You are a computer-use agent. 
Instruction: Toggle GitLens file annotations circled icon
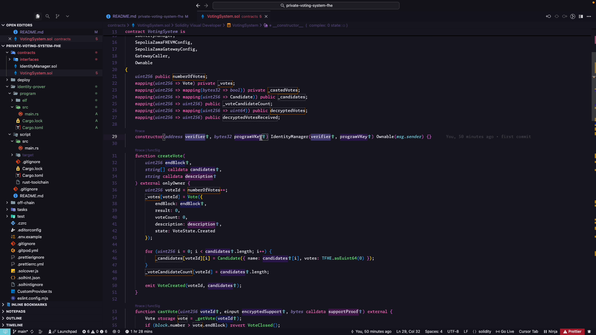(x=573, y=16)
